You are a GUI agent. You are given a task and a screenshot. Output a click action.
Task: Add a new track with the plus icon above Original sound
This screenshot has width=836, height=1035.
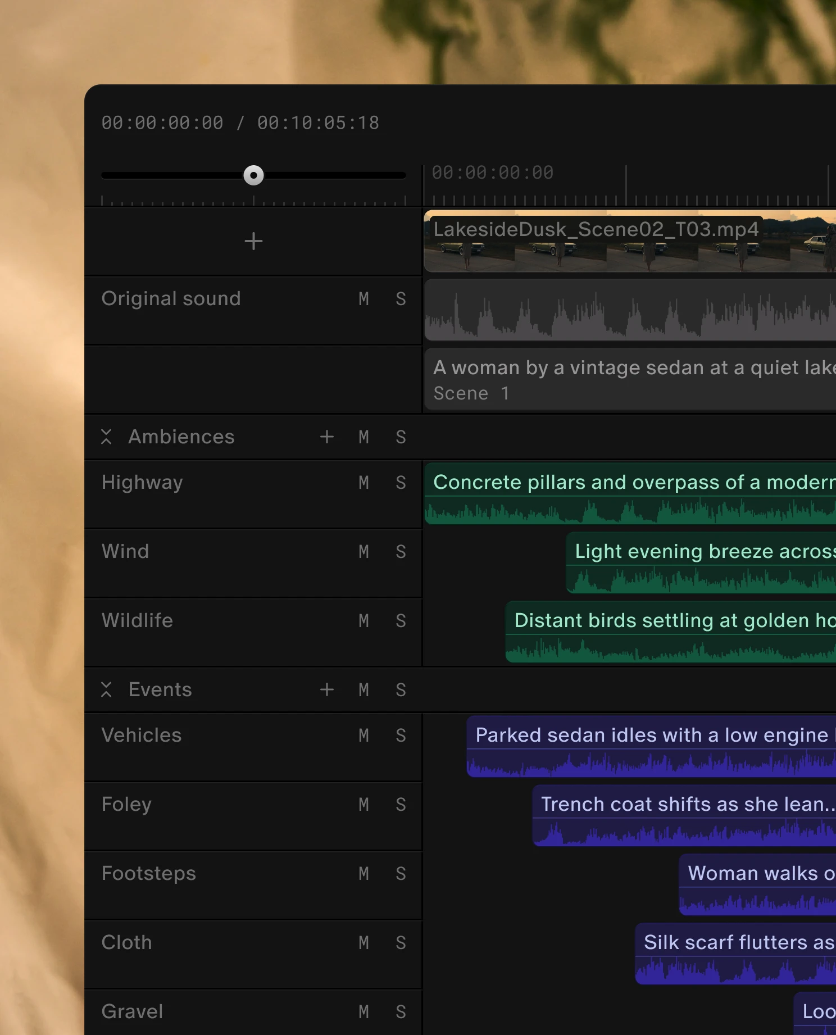tap(253, 242)
